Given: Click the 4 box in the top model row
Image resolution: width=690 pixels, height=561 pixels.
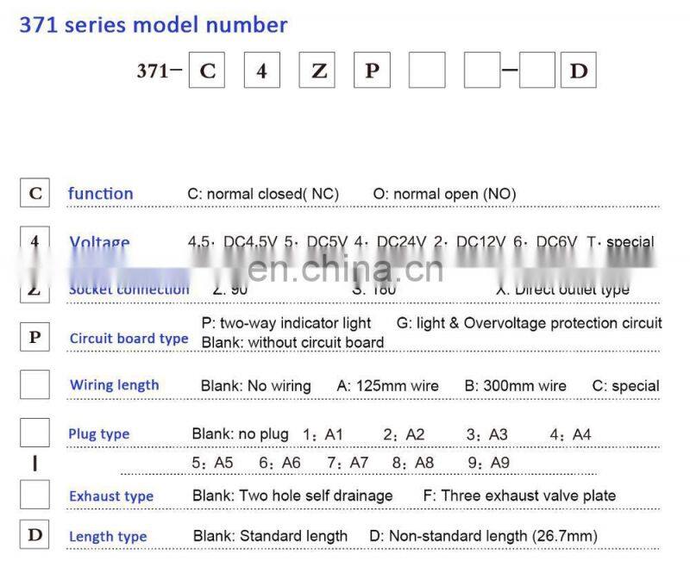Looking at the screenshot, I should 262,71.
